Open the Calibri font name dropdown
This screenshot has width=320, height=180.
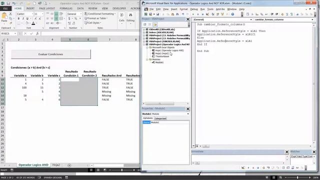click(32, 14)
